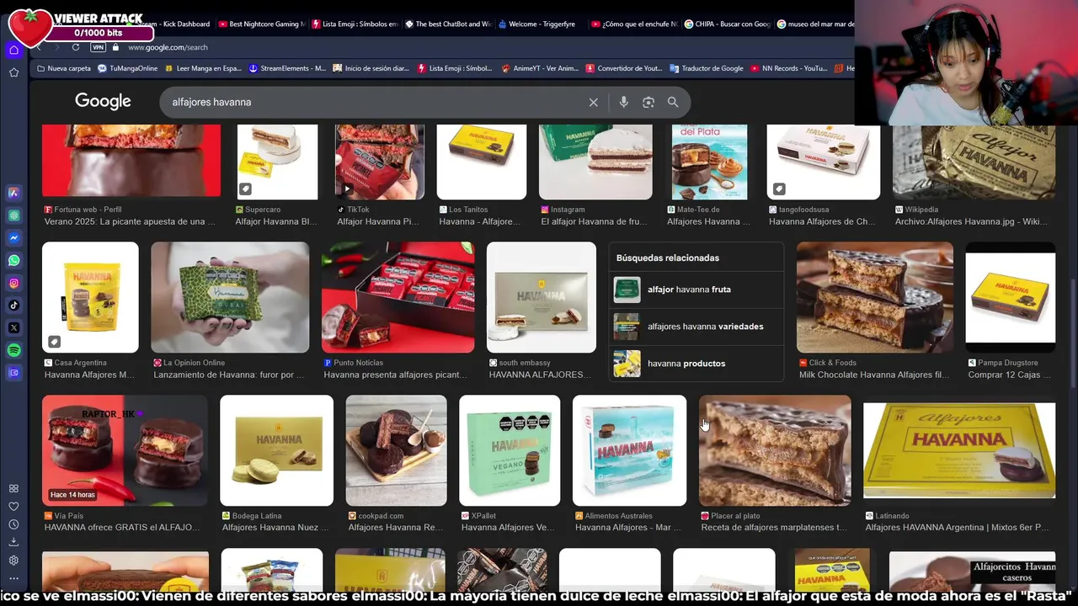Open the workspaces grid sidebar icon

(x=13, y=488)
